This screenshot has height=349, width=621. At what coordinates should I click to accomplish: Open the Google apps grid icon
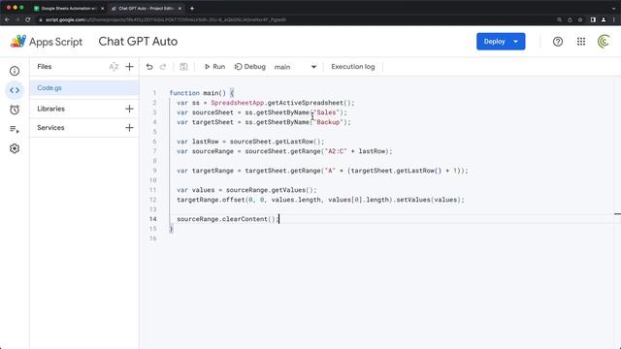[x=581, y=42]
